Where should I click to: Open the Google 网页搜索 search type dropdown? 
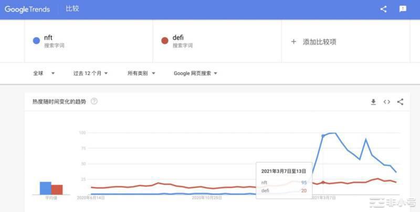[x=195, y=73]
